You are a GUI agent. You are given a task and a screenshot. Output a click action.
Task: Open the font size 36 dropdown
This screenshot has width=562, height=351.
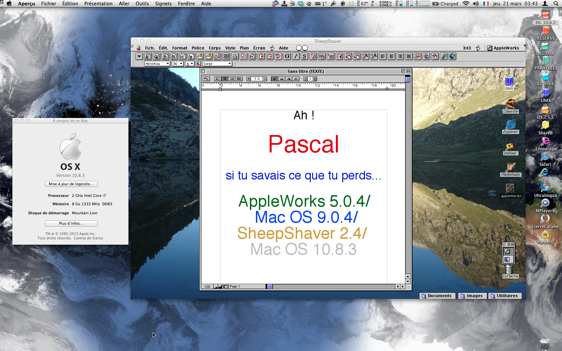178,64
